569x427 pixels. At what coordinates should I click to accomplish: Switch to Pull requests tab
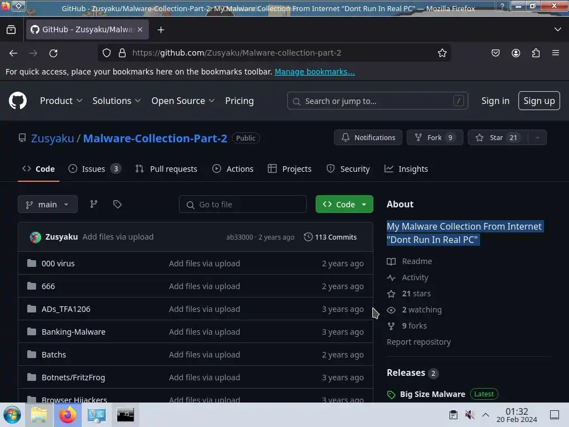point(166,169)
